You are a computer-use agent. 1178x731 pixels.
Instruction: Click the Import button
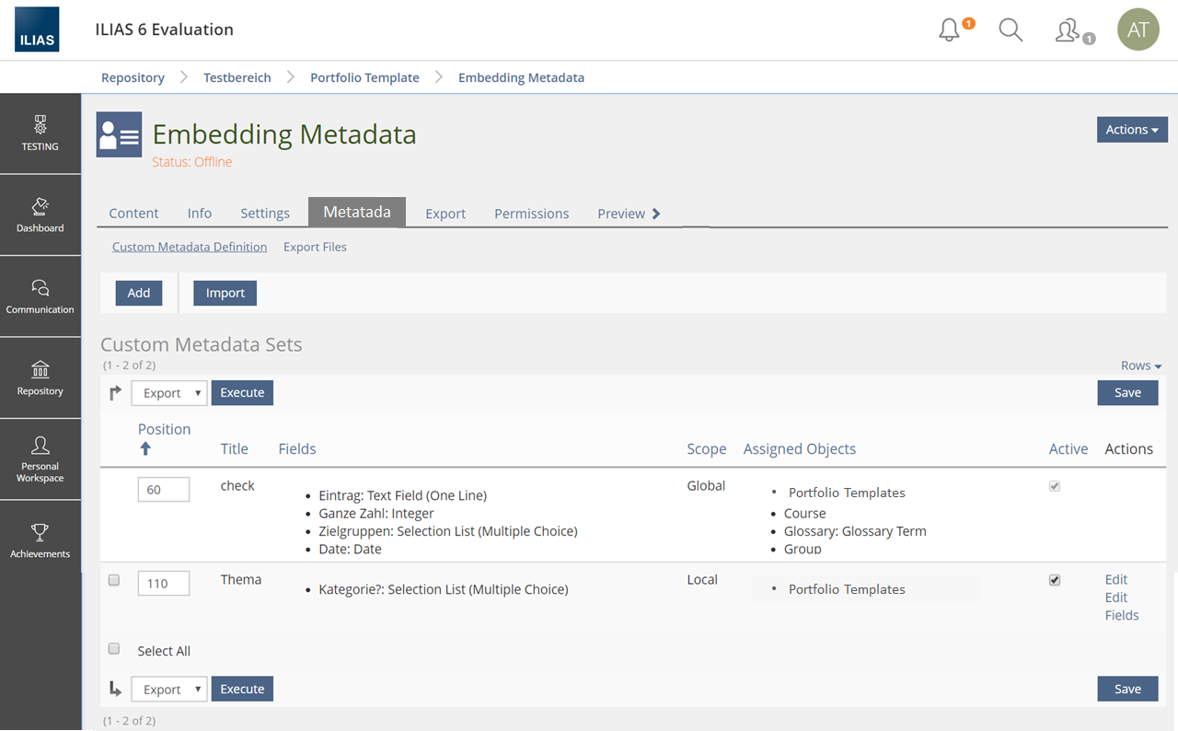pos(225,293)
